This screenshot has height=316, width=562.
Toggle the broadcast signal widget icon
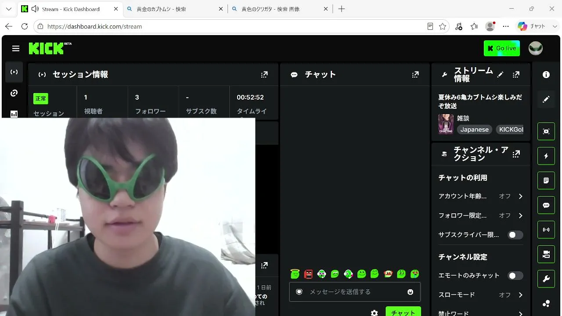pyautogui.click(x=546, y=230)
